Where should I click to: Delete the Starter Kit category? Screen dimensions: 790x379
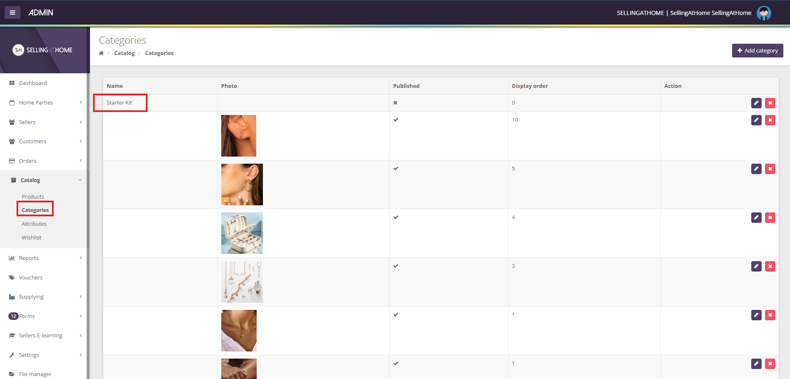click(x=770, y=103)
